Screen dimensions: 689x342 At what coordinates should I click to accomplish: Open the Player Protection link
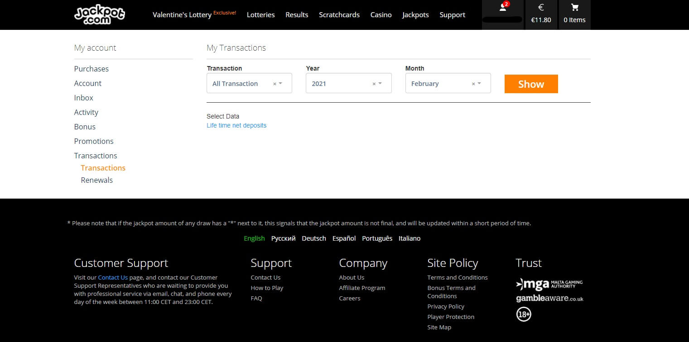coord(451,317)
